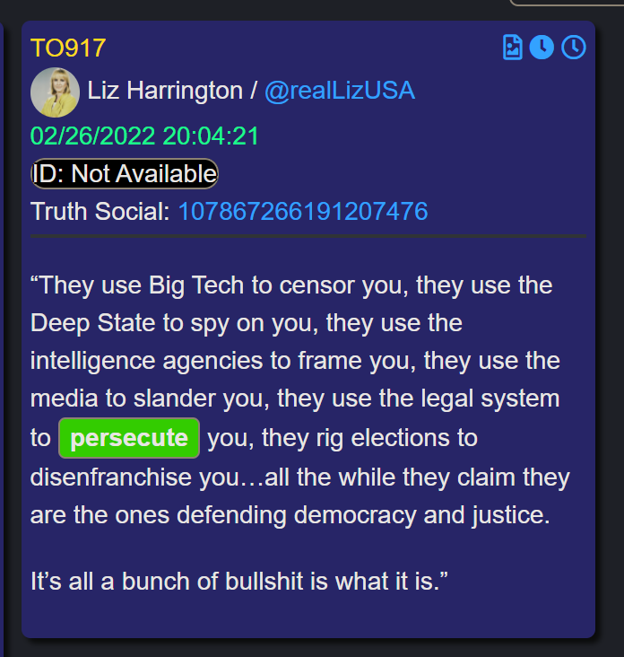Click the name Liz Harrington
Viewport: 624px width, 657px height.
(x=165, y=91)
